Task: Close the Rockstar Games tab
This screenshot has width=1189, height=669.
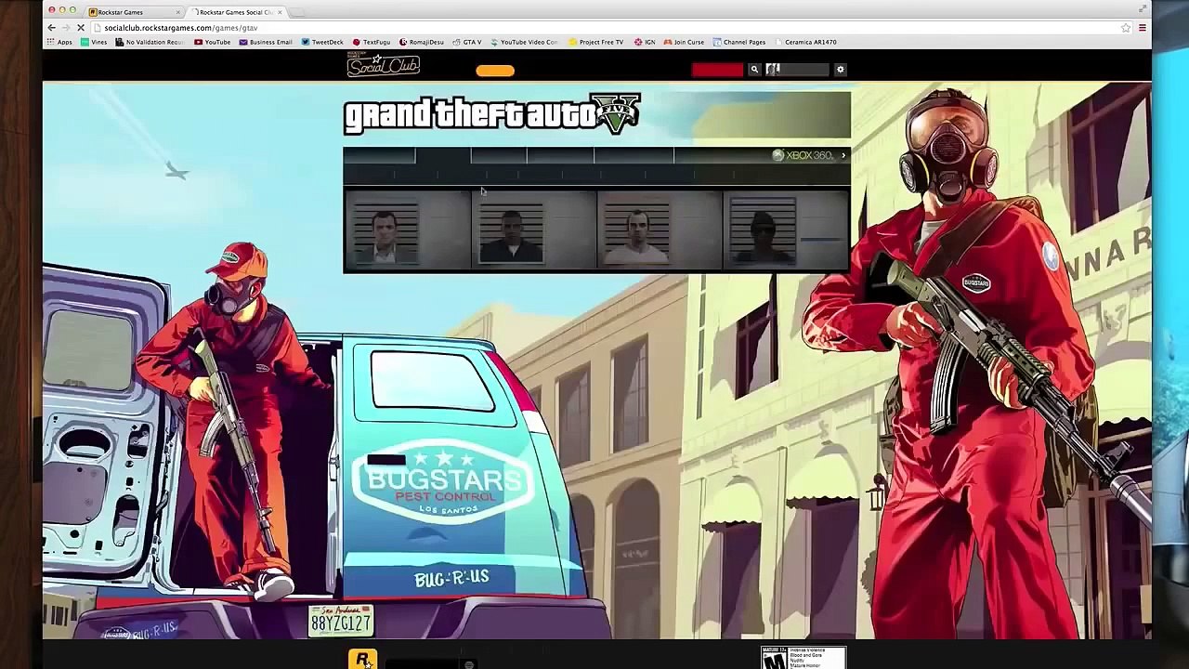Action: point(177,12)
